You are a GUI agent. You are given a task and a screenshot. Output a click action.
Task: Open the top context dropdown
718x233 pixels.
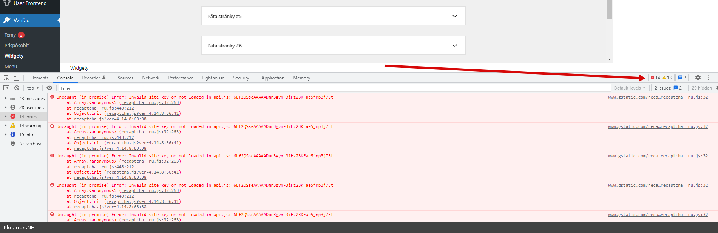[x=33, y=88]
